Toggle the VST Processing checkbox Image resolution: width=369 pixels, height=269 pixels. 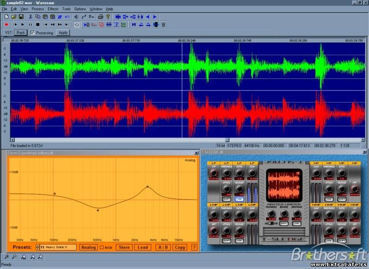[32, 33]
